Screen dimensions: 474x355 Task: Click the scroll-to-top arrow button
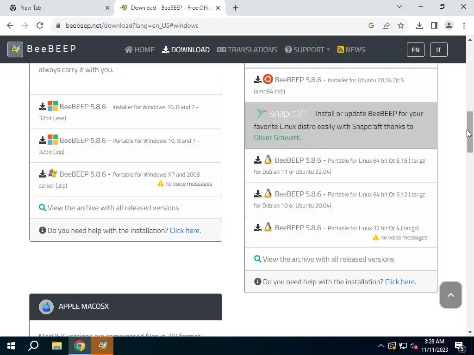pyautogui.click(x=451, y=295)
